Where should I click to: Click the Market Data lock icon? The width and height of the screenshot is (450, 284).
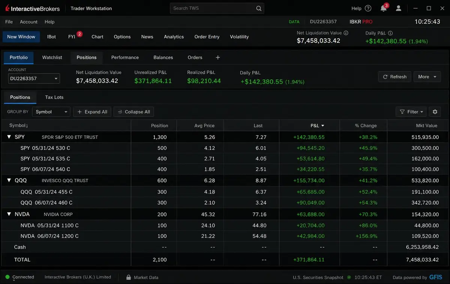(x=128, y=277)
